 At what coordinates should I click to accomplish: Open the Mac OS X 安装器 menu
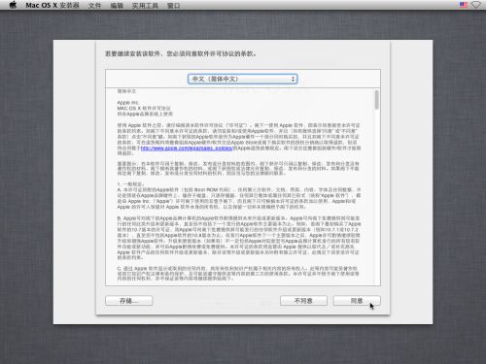tap(52, 5)
